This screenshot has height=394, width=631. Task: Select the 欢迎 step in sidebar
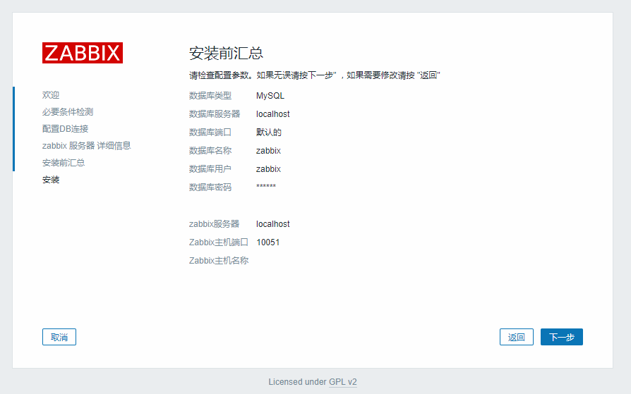pos(51,95)
